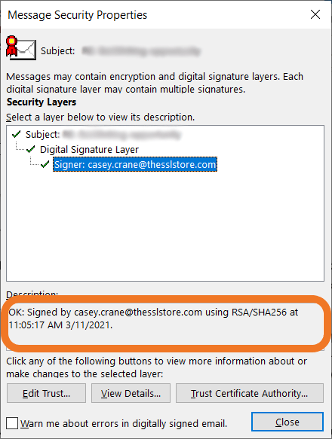Open the Edit Trust dialog
The height and width of the screenshot is (439, 332).
[x=46, y=393]
